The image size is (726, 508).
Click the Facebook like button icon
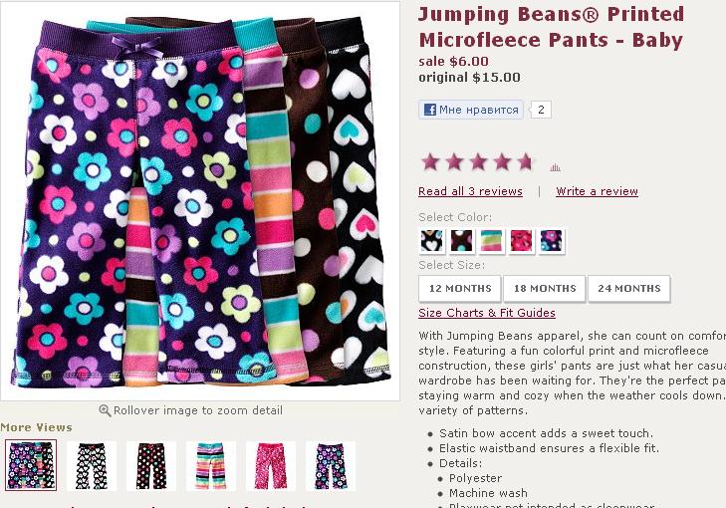[429, 110]
